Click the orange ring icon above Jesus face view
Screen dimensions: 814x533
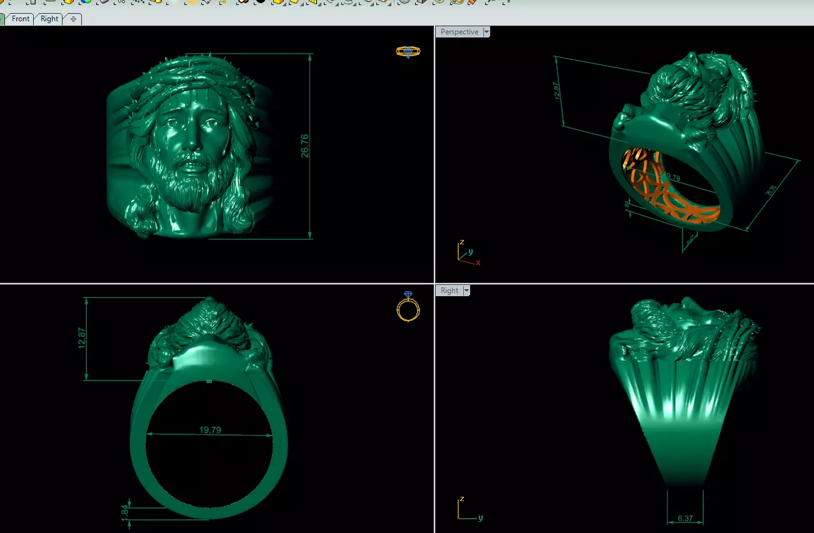tap(408, 51)
